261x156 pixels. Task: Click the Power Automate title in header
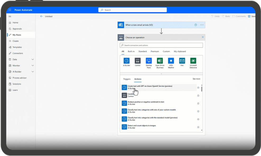(x=23, y=10)
